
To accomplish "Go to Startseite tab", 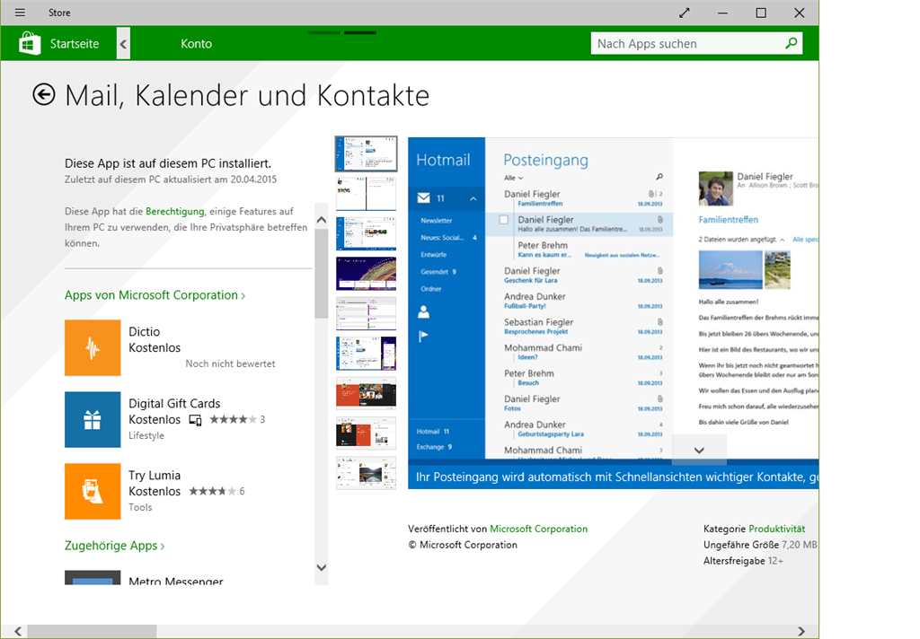I will coord(75,43).
